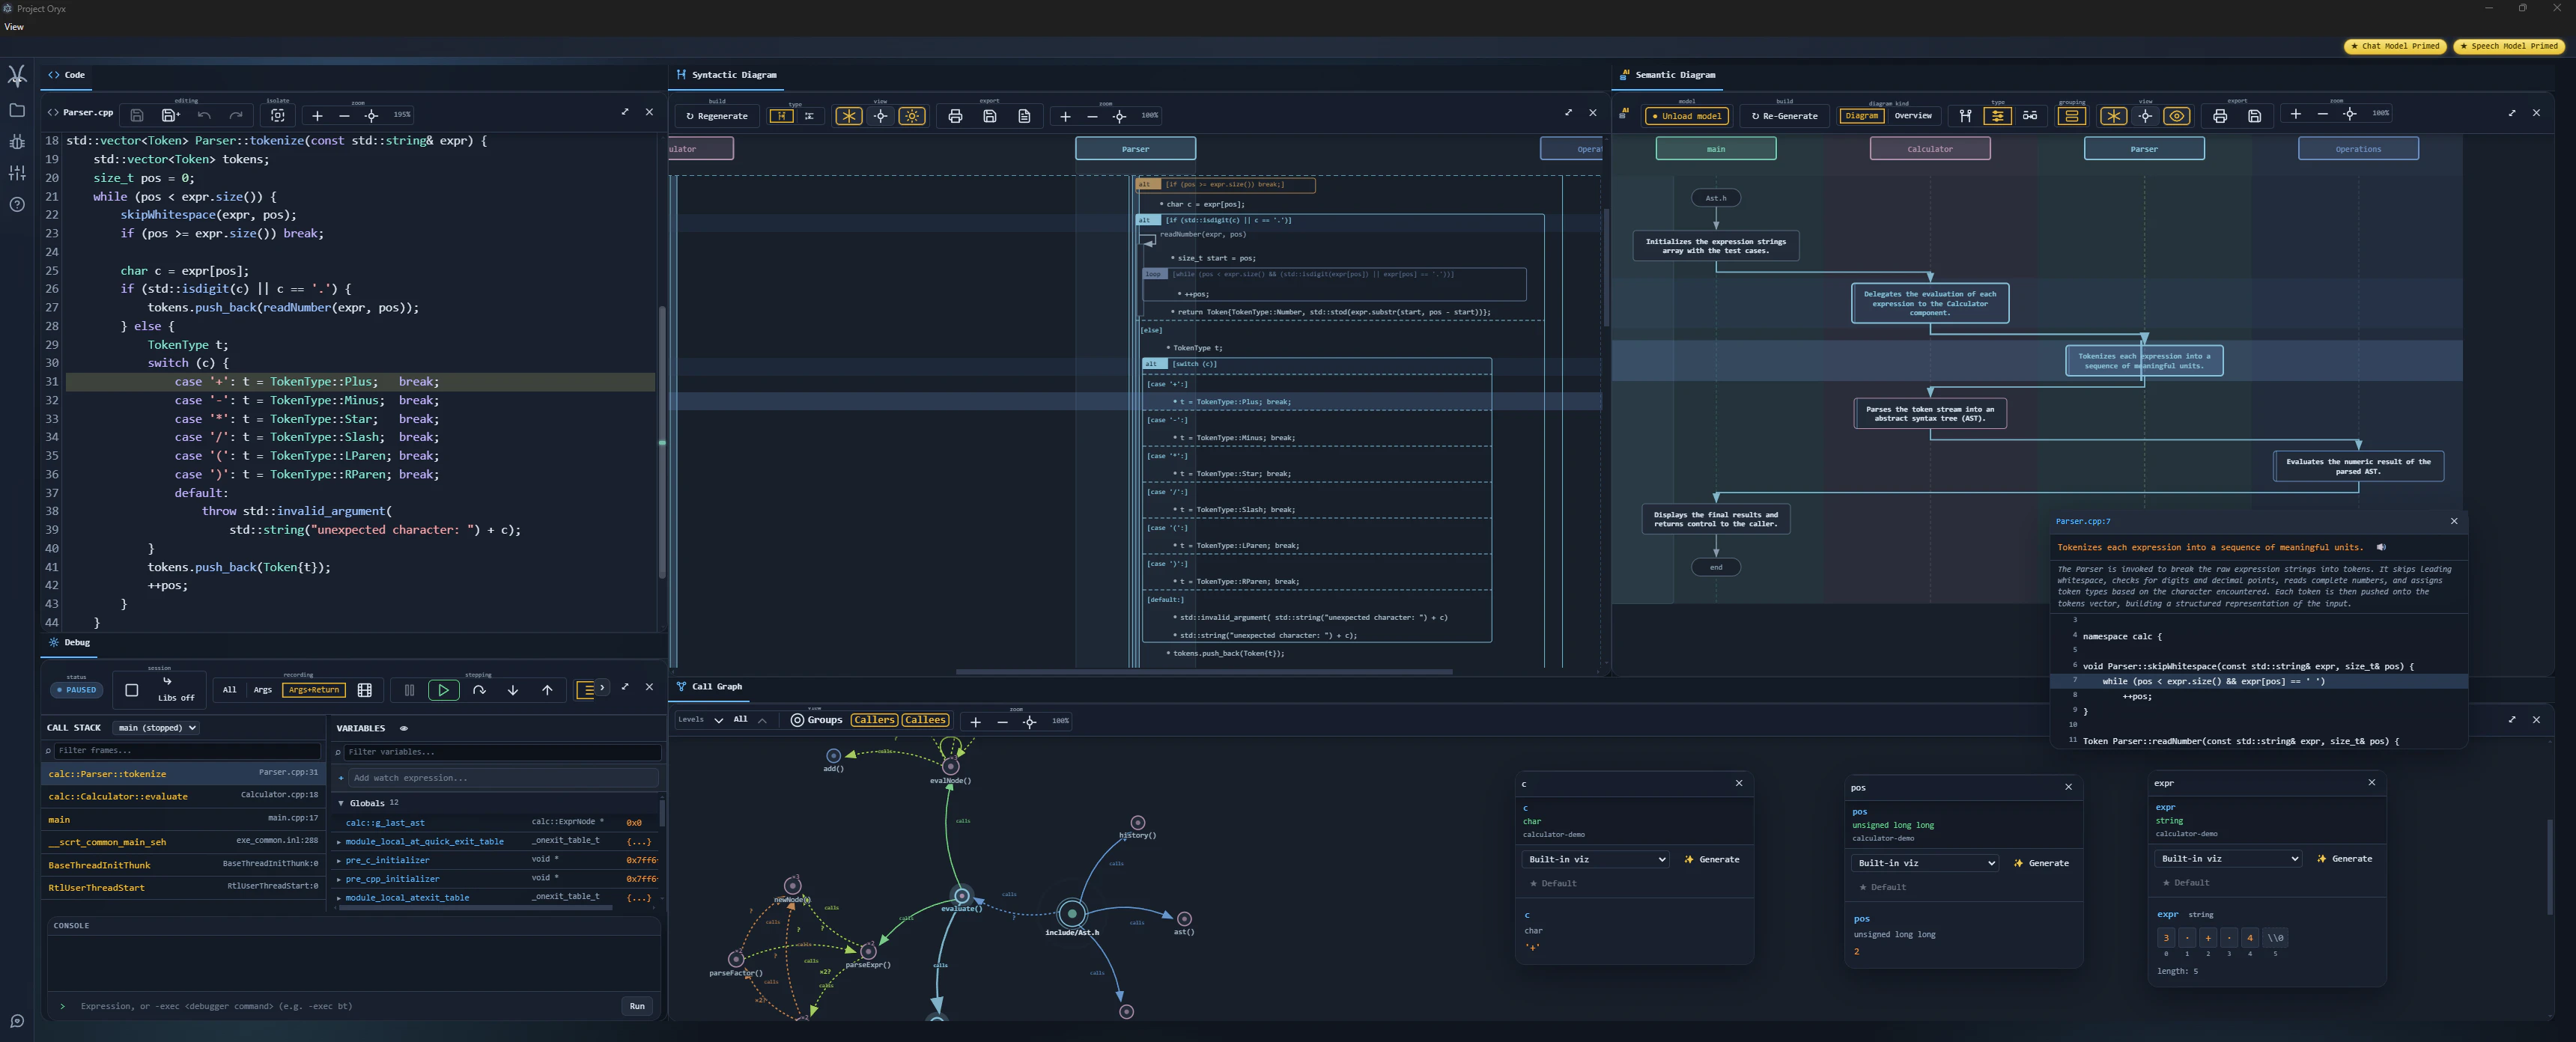Click the help question mark in sidebar
Image resolution: width=2576 pixels, height=1042 pixels.
17,204
